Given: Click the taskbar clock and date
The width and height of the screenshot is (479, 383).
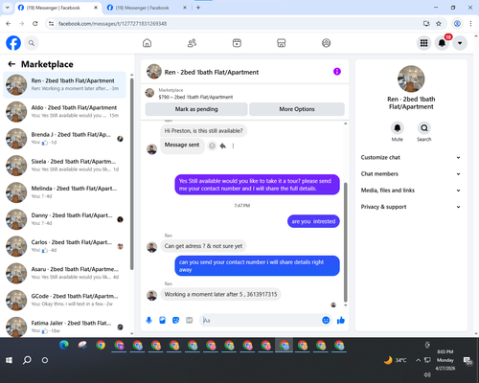Looking at the screenshot, I should [x=445, y=360].
